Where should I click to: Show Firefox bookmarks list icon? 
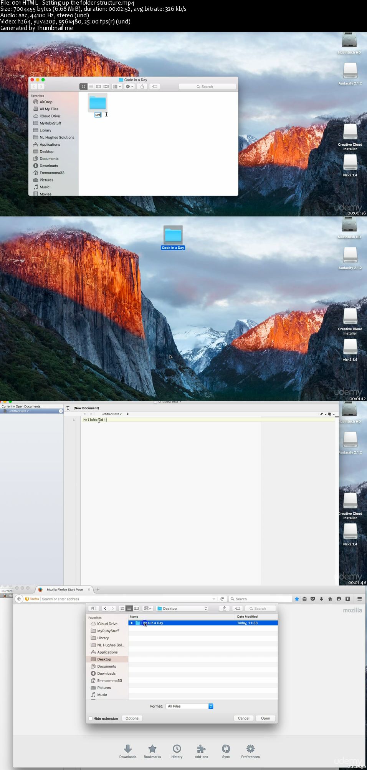(x=304, y=599)
